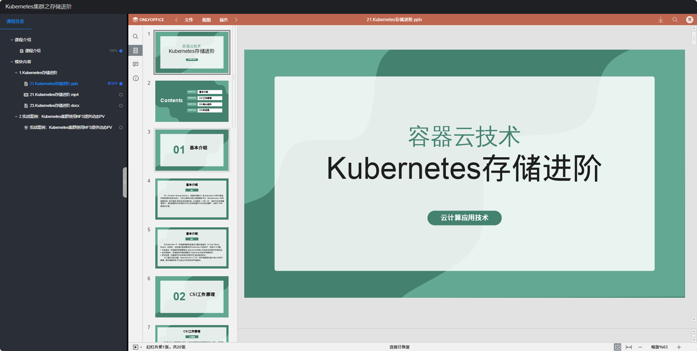Click the next-slide arrow at bottom right

[x=693, y=340]
